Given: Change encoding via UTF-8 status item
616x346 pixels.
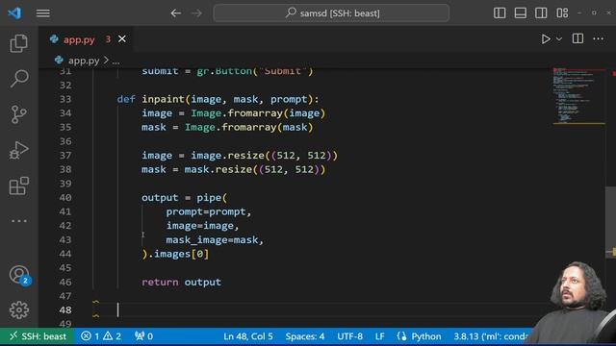Looking at the screenshot, I should click(x=349, y=336).
